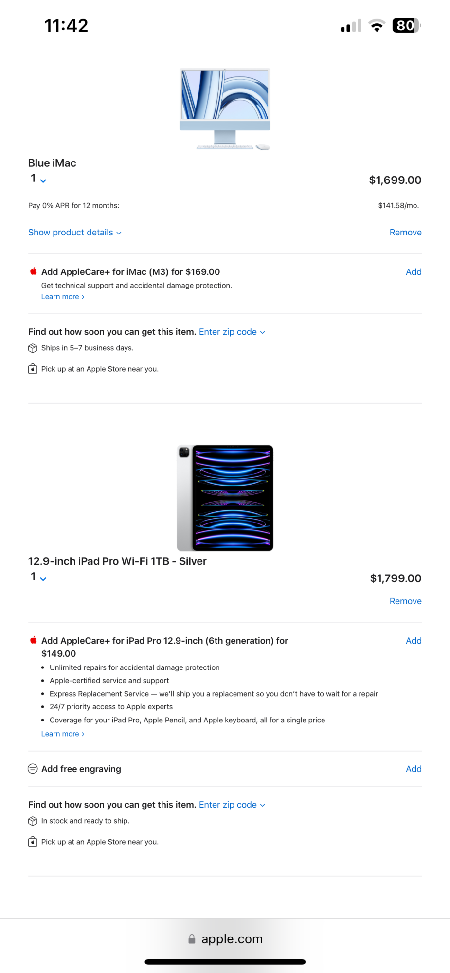This screenshot has height=973, width=450.
Task: Remove the iPad Pro from the bag
Action: point(405,601)
